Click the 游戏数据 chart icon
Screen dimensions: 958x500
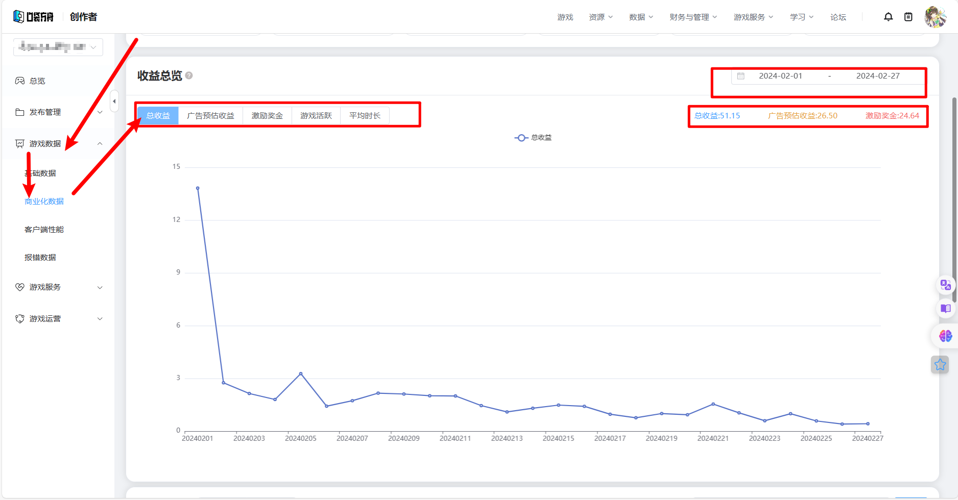coord(20,144)
